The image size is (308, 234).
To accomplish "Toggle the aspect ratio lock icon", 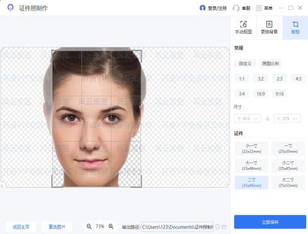I will (267, 118).
